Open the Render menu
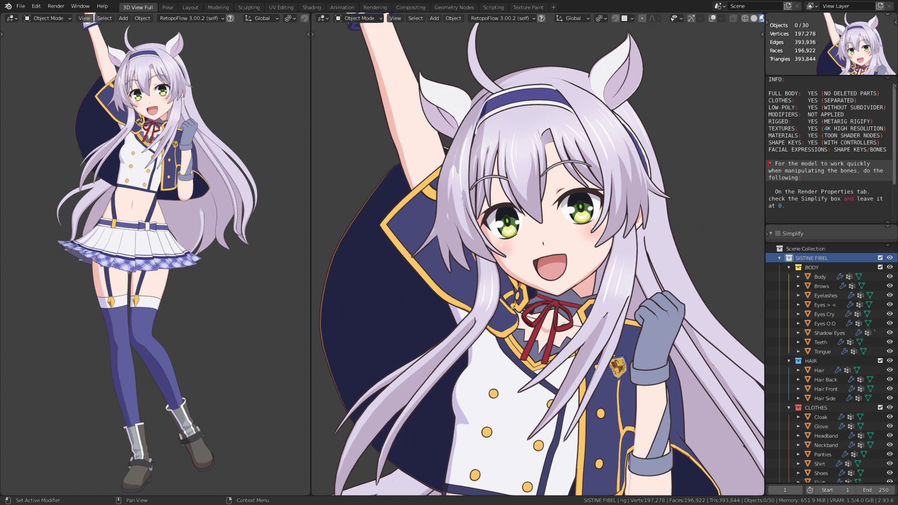The width and height of the screenshot is (898, 505). pos(56,6)
